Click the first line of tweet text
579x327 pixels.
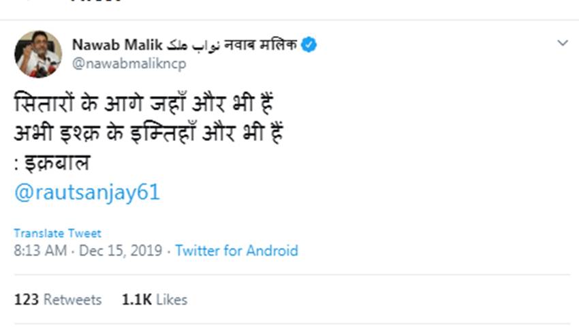144,106
